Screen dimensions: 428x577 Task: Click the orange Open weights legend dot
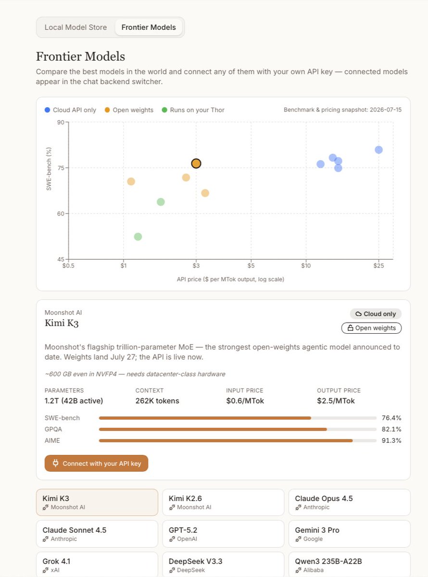click(x=107, y=110)
